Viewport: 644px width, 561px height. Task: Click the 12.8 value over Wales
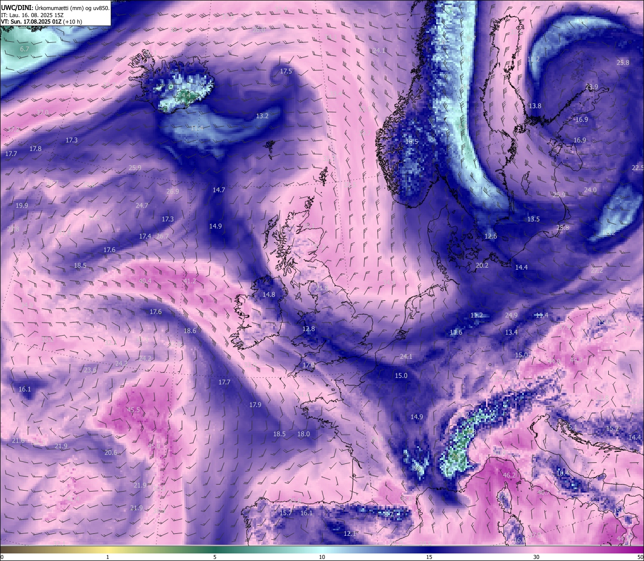pos(308,329)
